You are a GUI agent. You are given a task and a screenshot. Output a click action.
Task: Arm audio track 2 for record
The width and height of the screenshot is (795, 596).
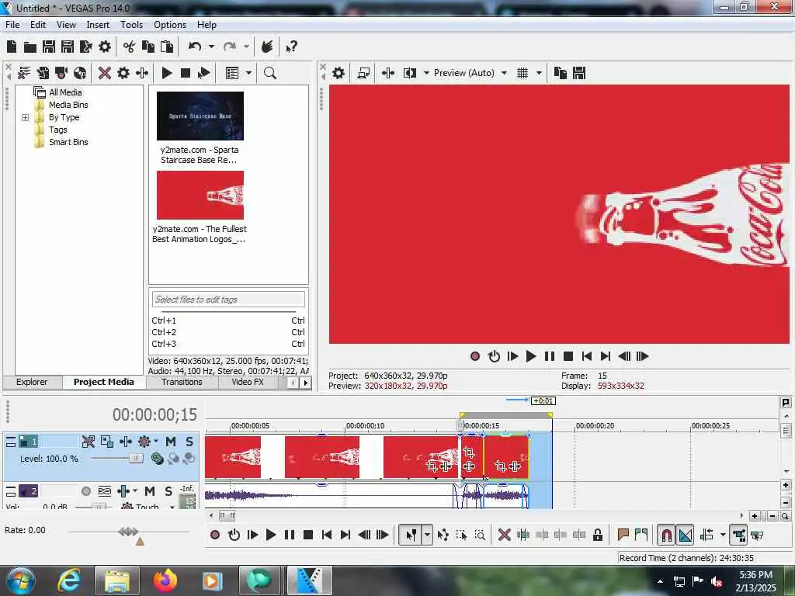pyautogui.click(x=86, y=491)
